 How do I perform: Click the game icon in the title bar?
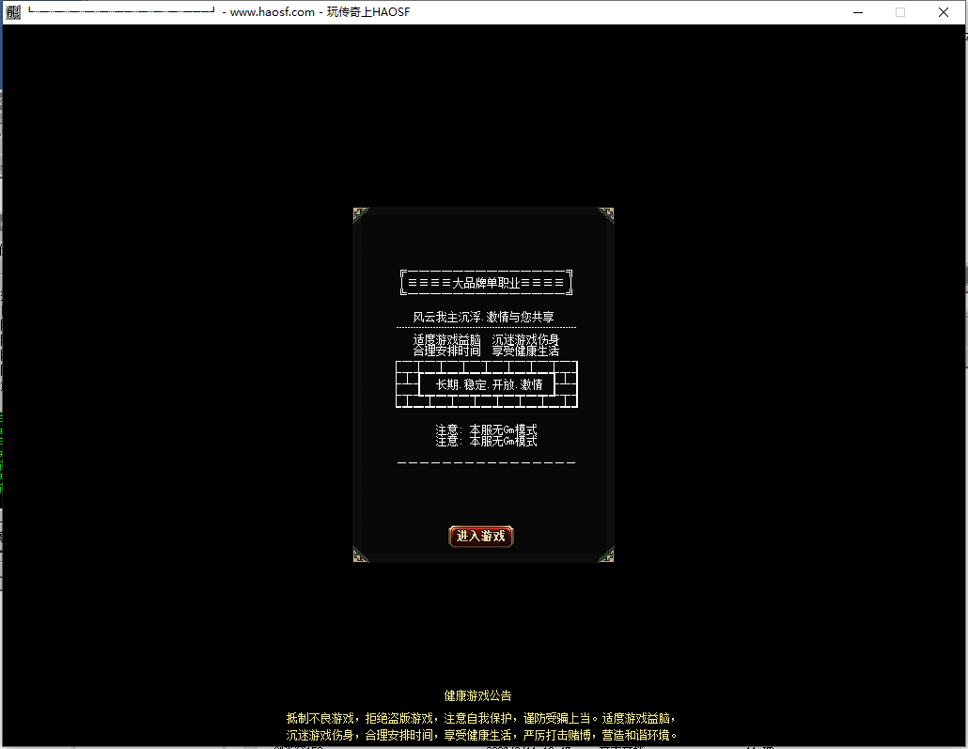tap(12, 12)
